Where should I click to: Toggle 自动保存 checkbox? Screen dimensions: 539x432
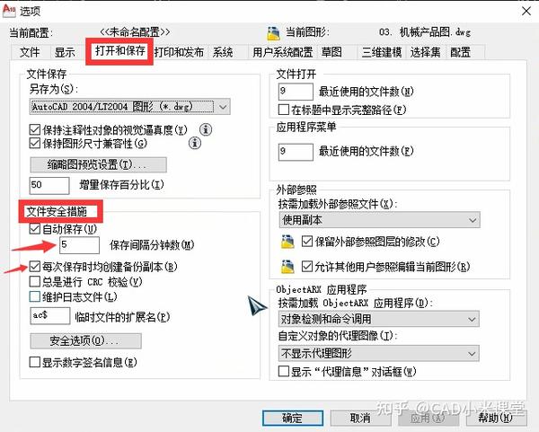35,229
